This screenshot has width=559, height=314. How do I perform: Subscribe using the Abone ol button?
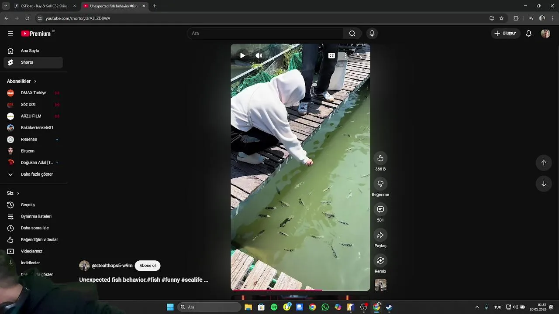click(148, 266)
